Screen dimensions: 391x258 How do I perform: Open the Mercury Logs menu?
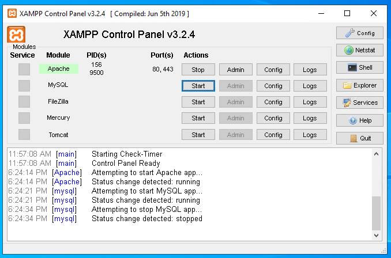click(310, 118)
